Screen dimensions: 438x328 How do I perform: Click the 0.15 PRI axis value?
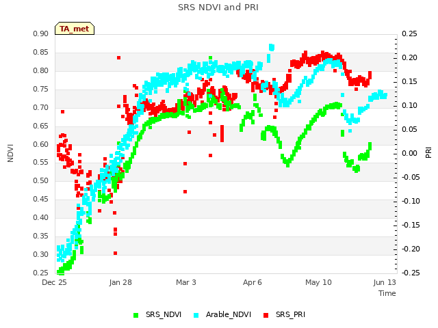coord(409,82)
